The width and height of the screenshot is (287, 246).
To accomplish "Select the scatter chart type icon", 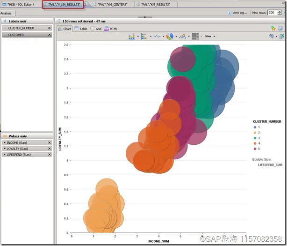I will click(182, 36).
